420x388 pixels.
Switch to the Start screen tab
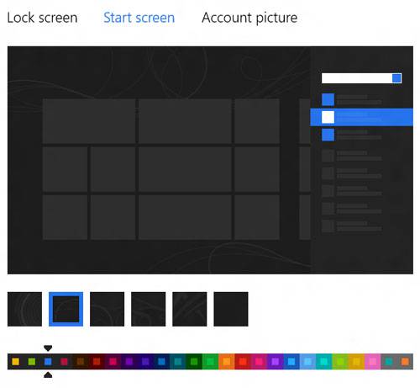[139, 18]
